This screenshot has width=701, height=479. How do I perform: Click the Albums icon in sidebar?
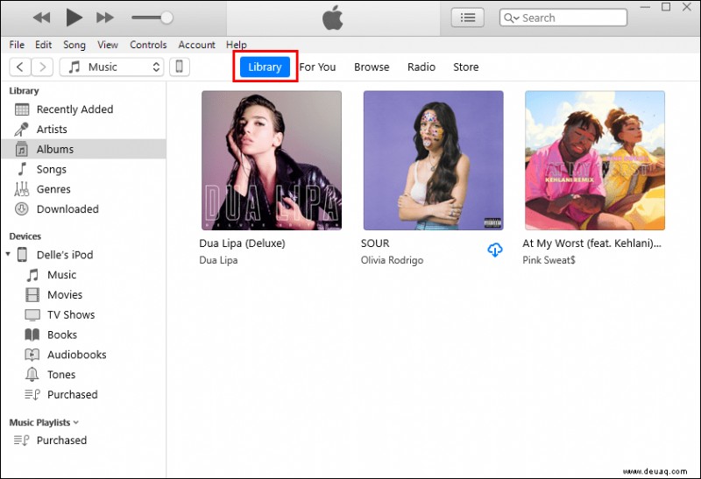(x=22, y=149)
